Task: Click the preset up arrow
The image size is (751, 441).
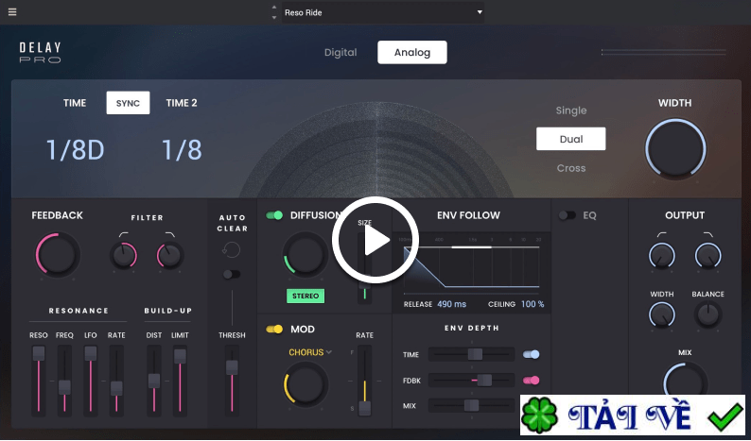Action: pos(274,8)
